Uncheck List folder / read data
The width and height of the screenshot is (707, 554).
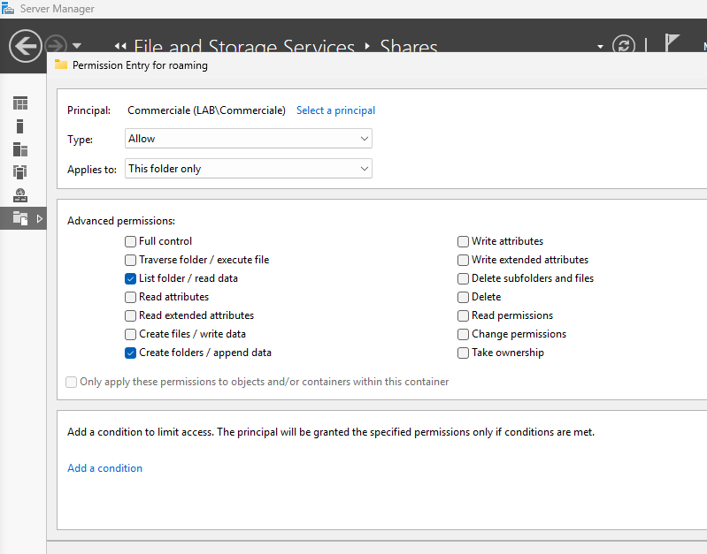(x=131, y=278)
